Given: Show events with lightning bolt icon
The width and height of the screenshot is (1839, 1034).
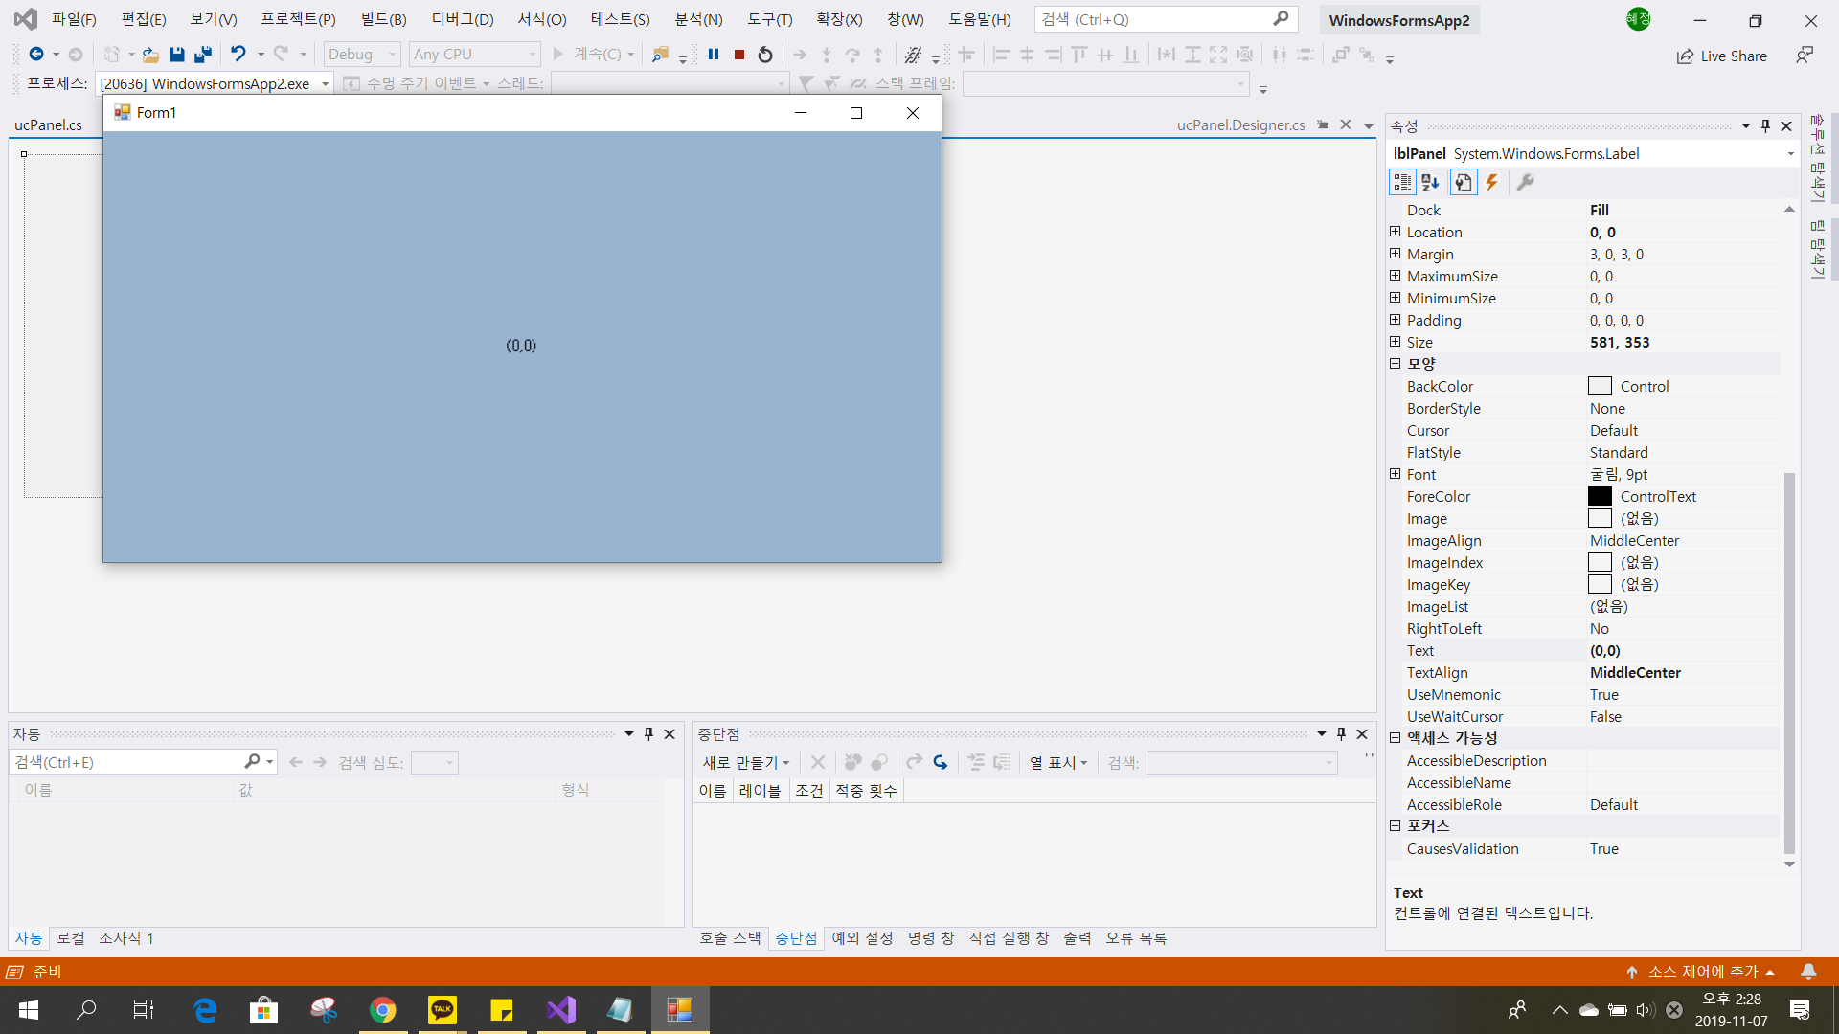Looking at the screenshot, I should click(x=1491, y=182).
